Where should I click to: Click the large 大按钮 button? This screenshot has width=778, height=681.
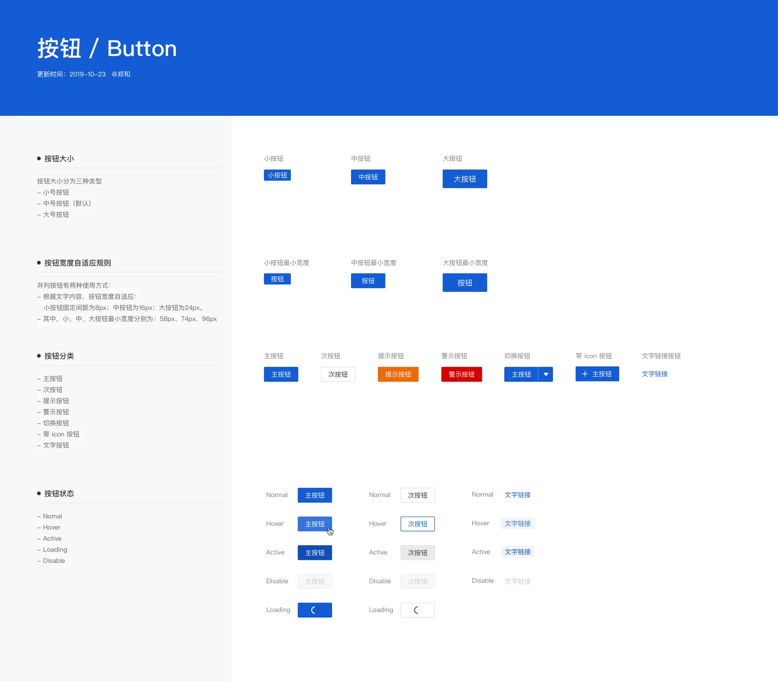click(465, 179)
